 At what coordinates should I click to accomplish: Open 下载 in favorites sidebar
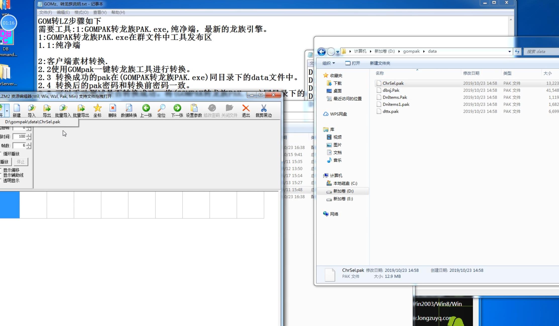pyautogui.click(x=334, y=83)
